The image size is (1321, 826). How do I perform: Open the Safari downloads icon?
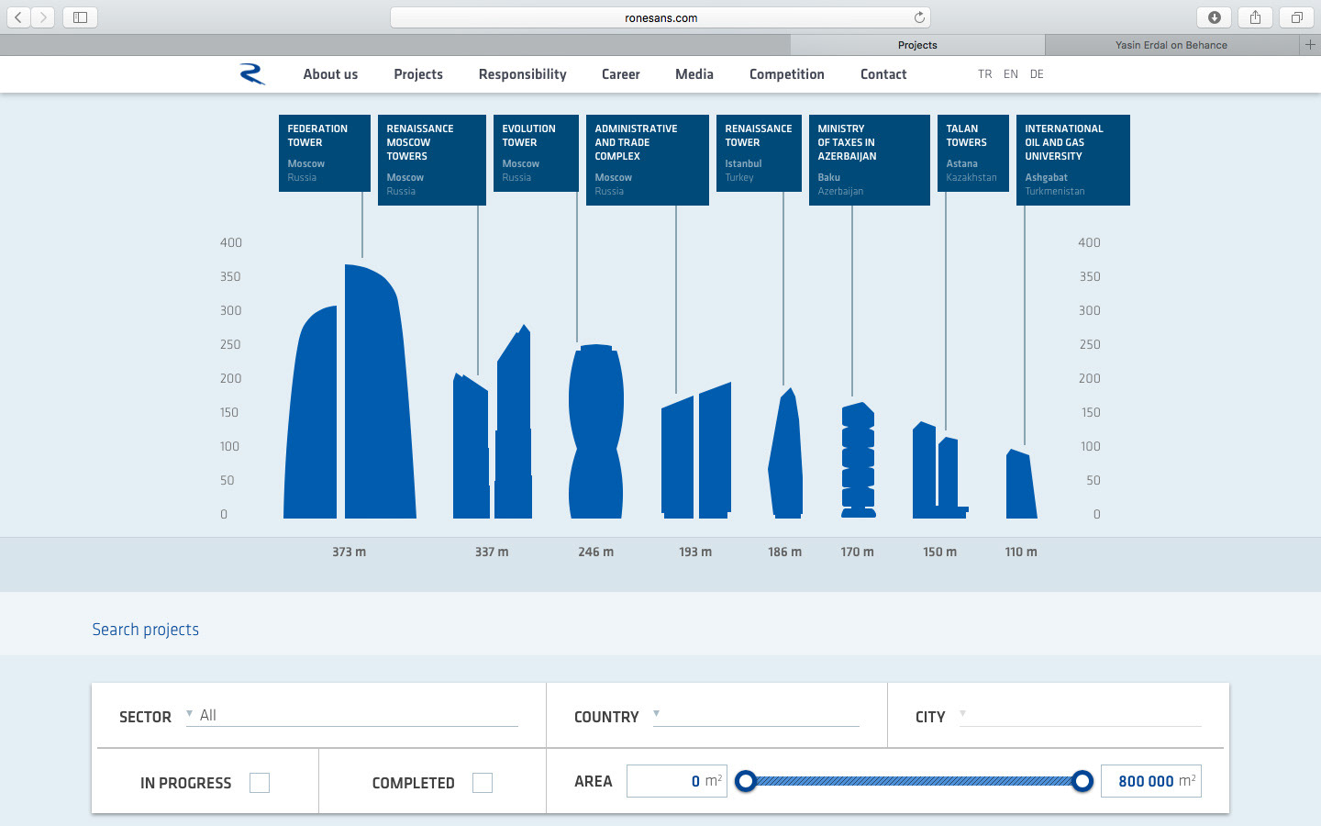tap(1215, 17)
